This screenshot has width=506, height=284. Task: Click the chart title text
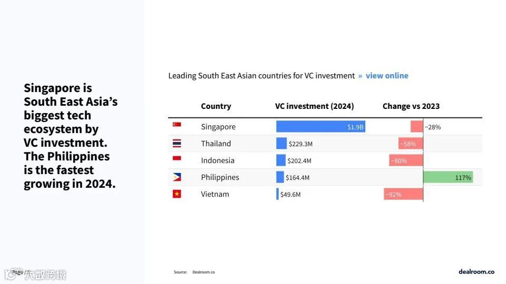[261, 76]
